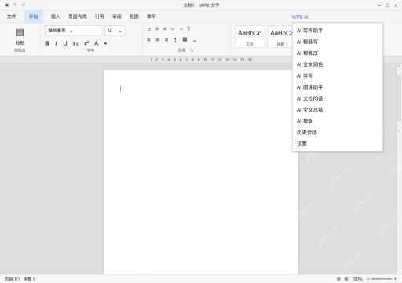Open the font size 12 dropdown
The image size is (402, 283).
pos(115,31)
